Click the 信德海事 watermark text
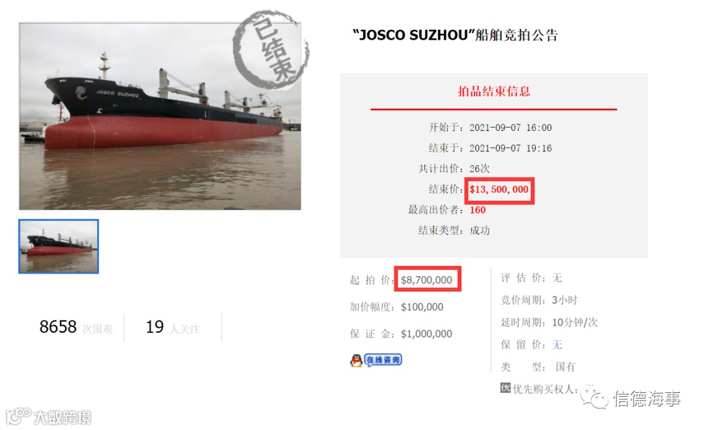Image resolution: width=704 pixels, height=430 pixels. click(x=647, y=398)
